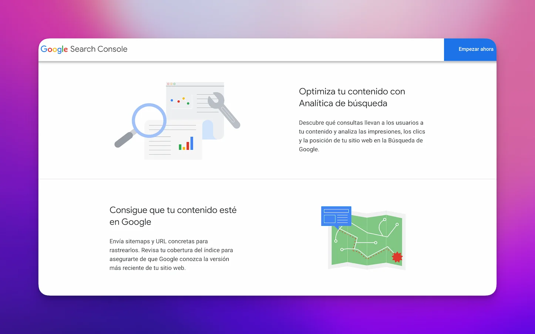Select the colored bar chart graphic

click(186, 144)
